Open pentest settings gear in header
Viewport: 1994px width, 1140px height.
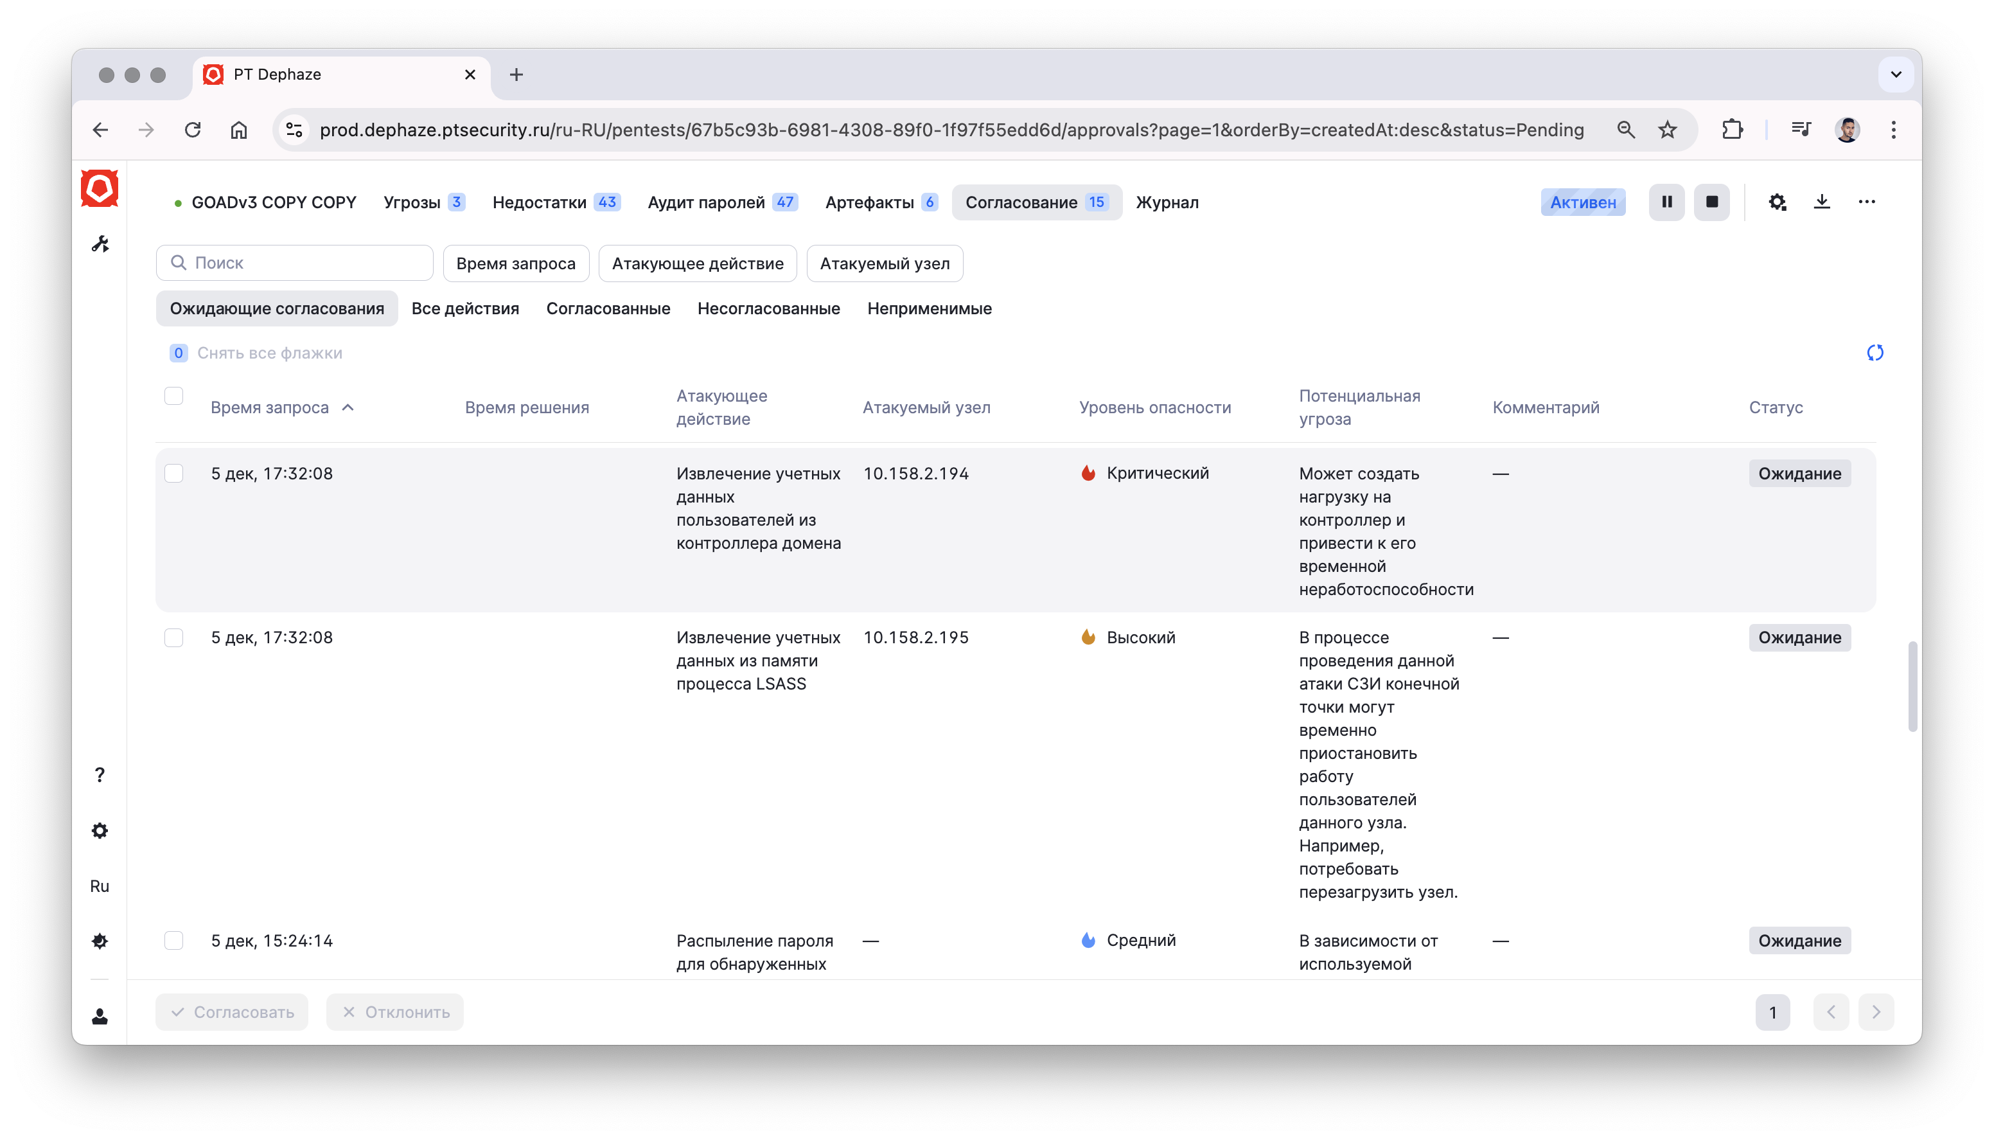[x=1776, y=202]
